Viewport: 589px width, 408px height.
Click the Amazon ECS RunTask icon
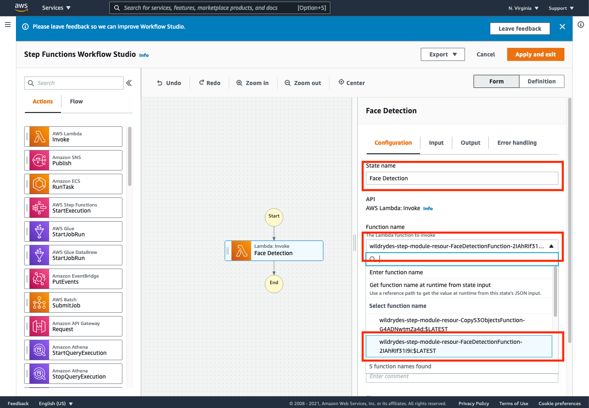pos(39,184)
